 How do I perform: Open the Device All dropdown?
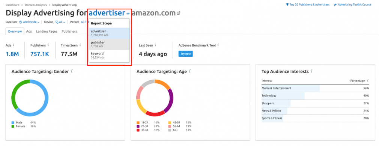pos(60,22)
